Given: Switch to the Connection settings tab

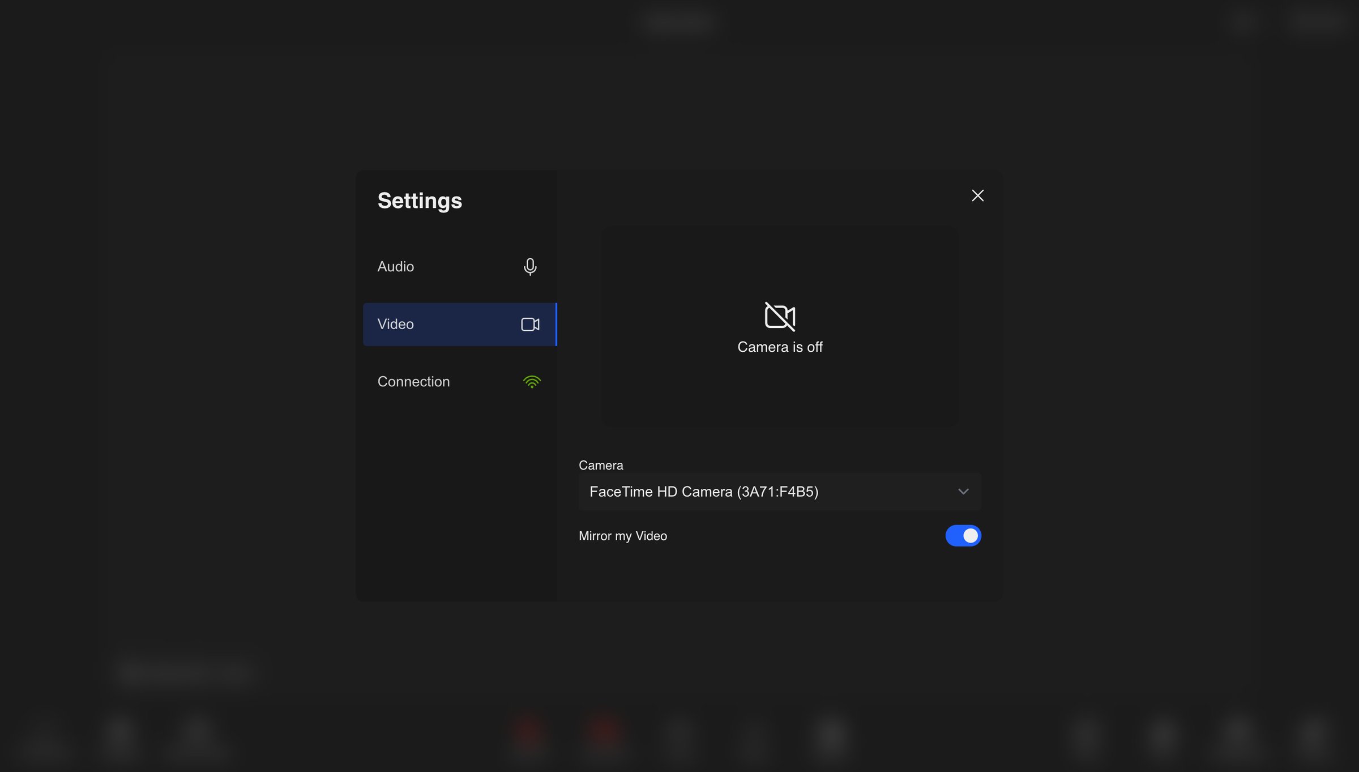Looking at the screenshot, I should [x=460, y=382].
